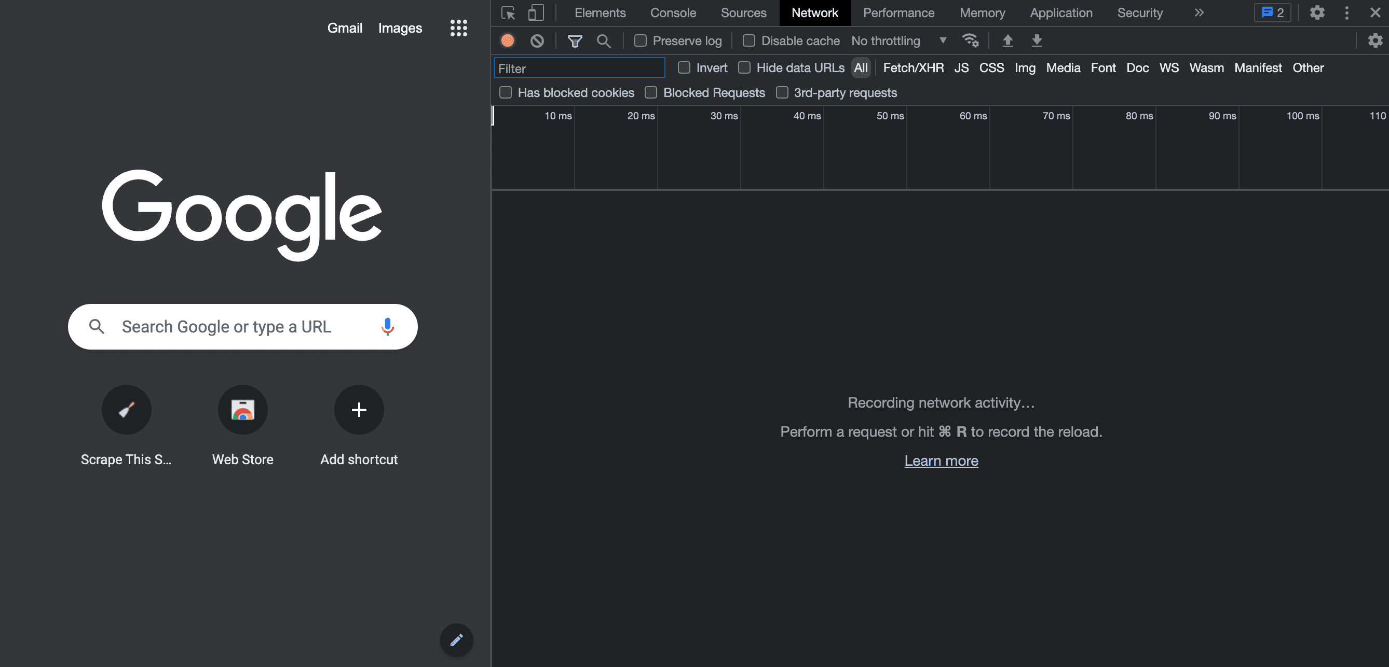1389x667 pixels.
Task: Filter requests by WS
Action: click(1168, 68)
